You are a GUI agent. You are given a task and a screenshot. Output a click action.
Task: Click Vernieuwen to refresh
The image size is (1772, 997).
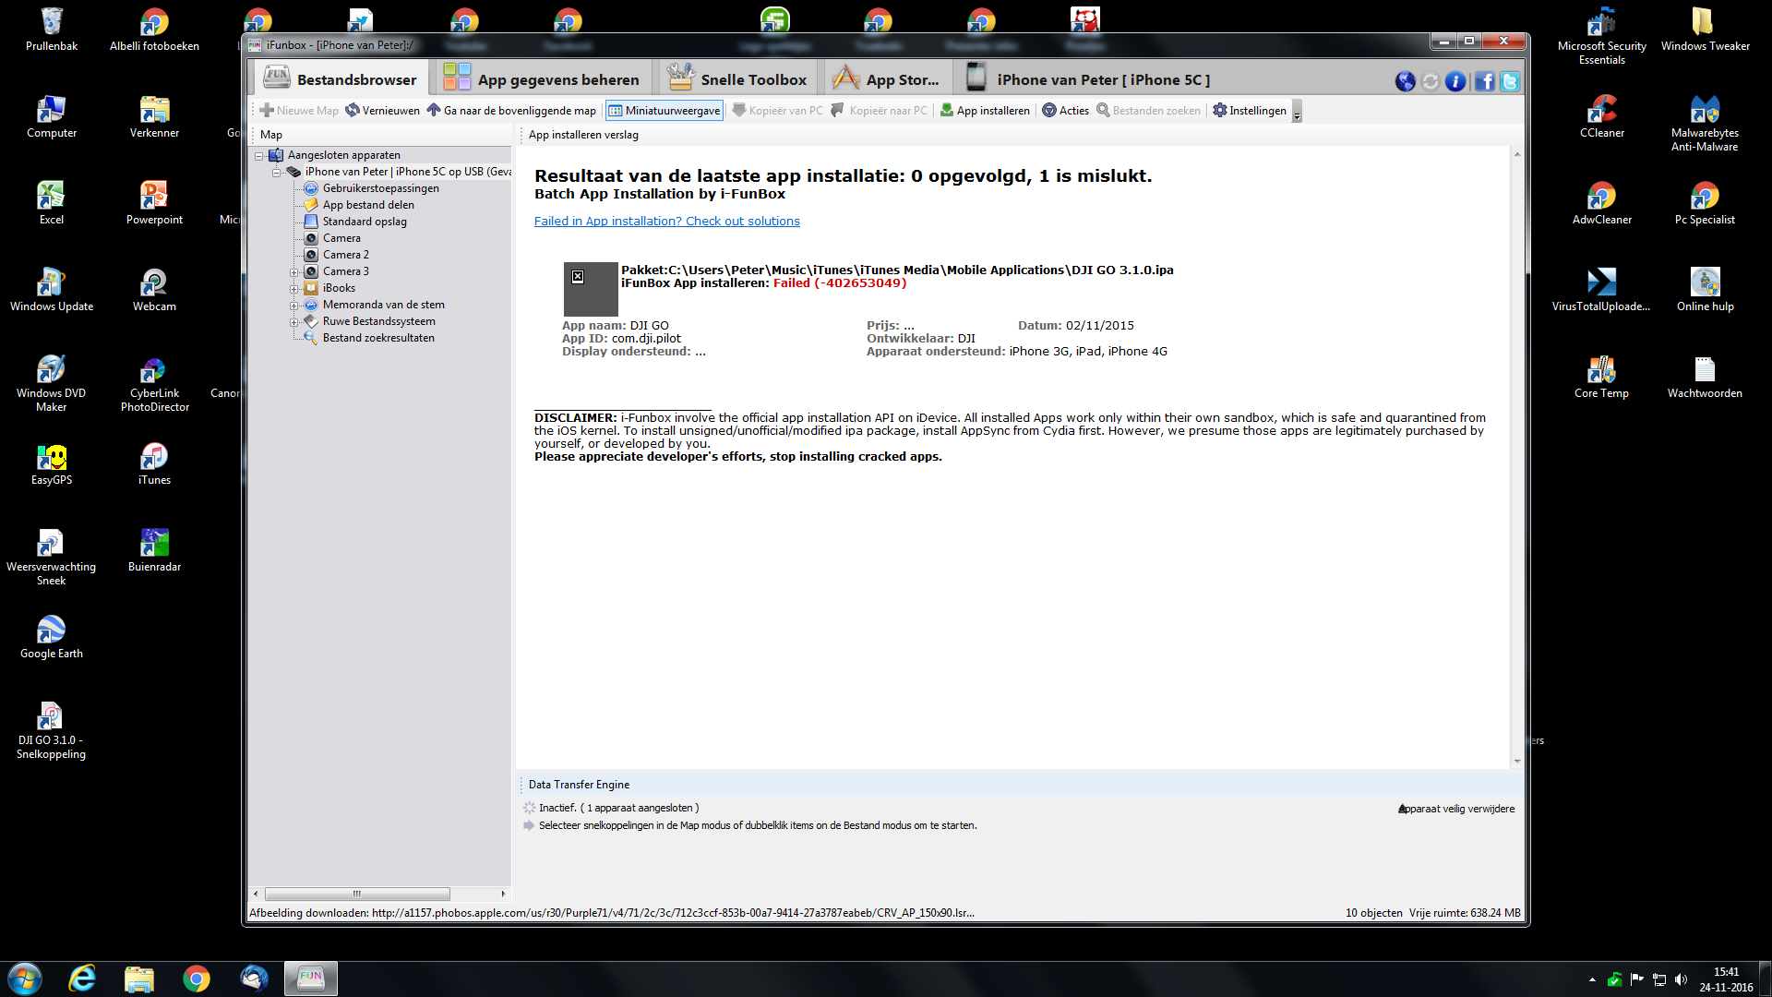click(382, 111)
